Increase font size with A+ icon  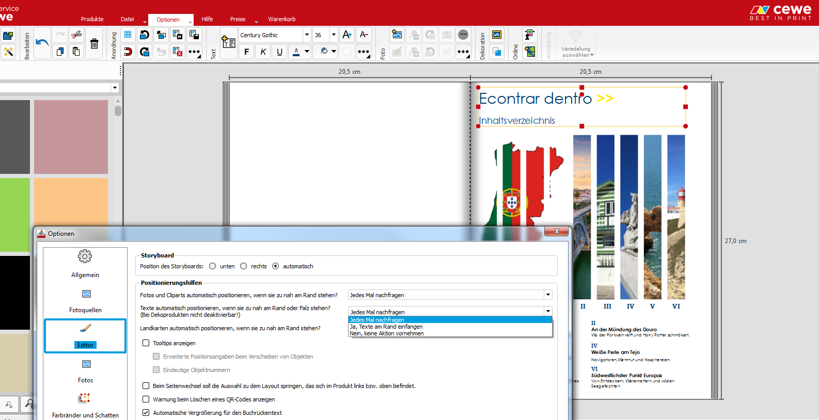[347, 35]
